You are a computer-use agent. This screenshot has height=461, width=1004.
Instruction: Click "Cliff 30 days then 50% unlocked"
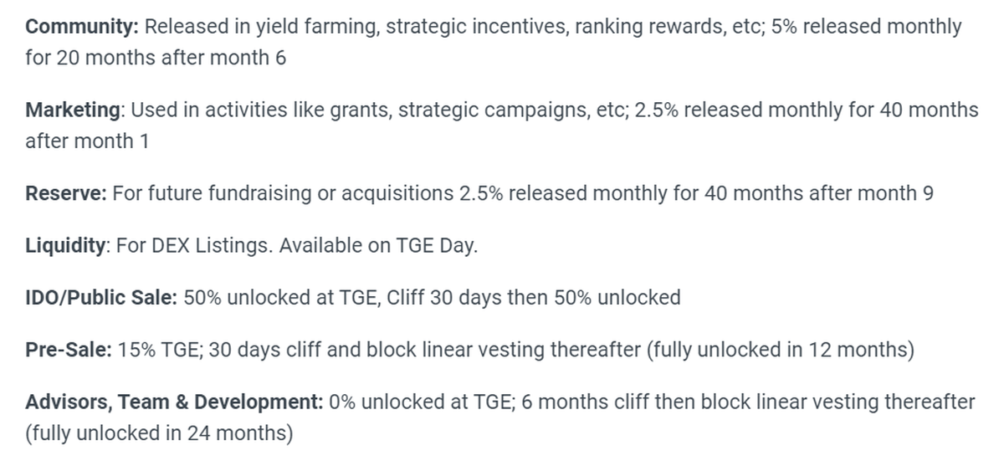tap(534, 298)
